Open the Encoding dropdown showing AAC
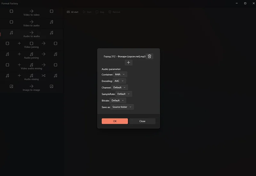 119,81
